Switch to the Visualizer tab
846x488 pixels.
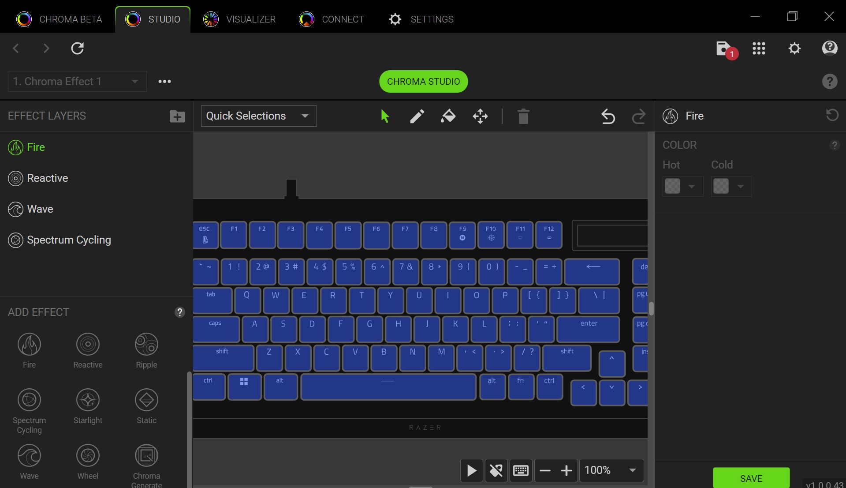(x=239, y=19)
